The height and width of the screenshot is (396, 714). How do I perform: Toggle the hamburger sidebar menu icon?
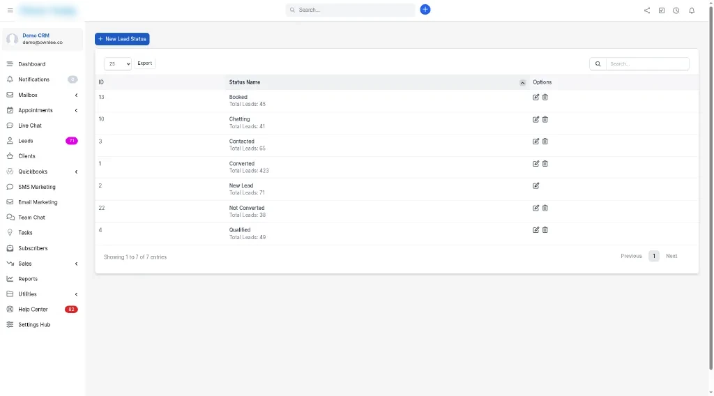[x=10, y=10]
